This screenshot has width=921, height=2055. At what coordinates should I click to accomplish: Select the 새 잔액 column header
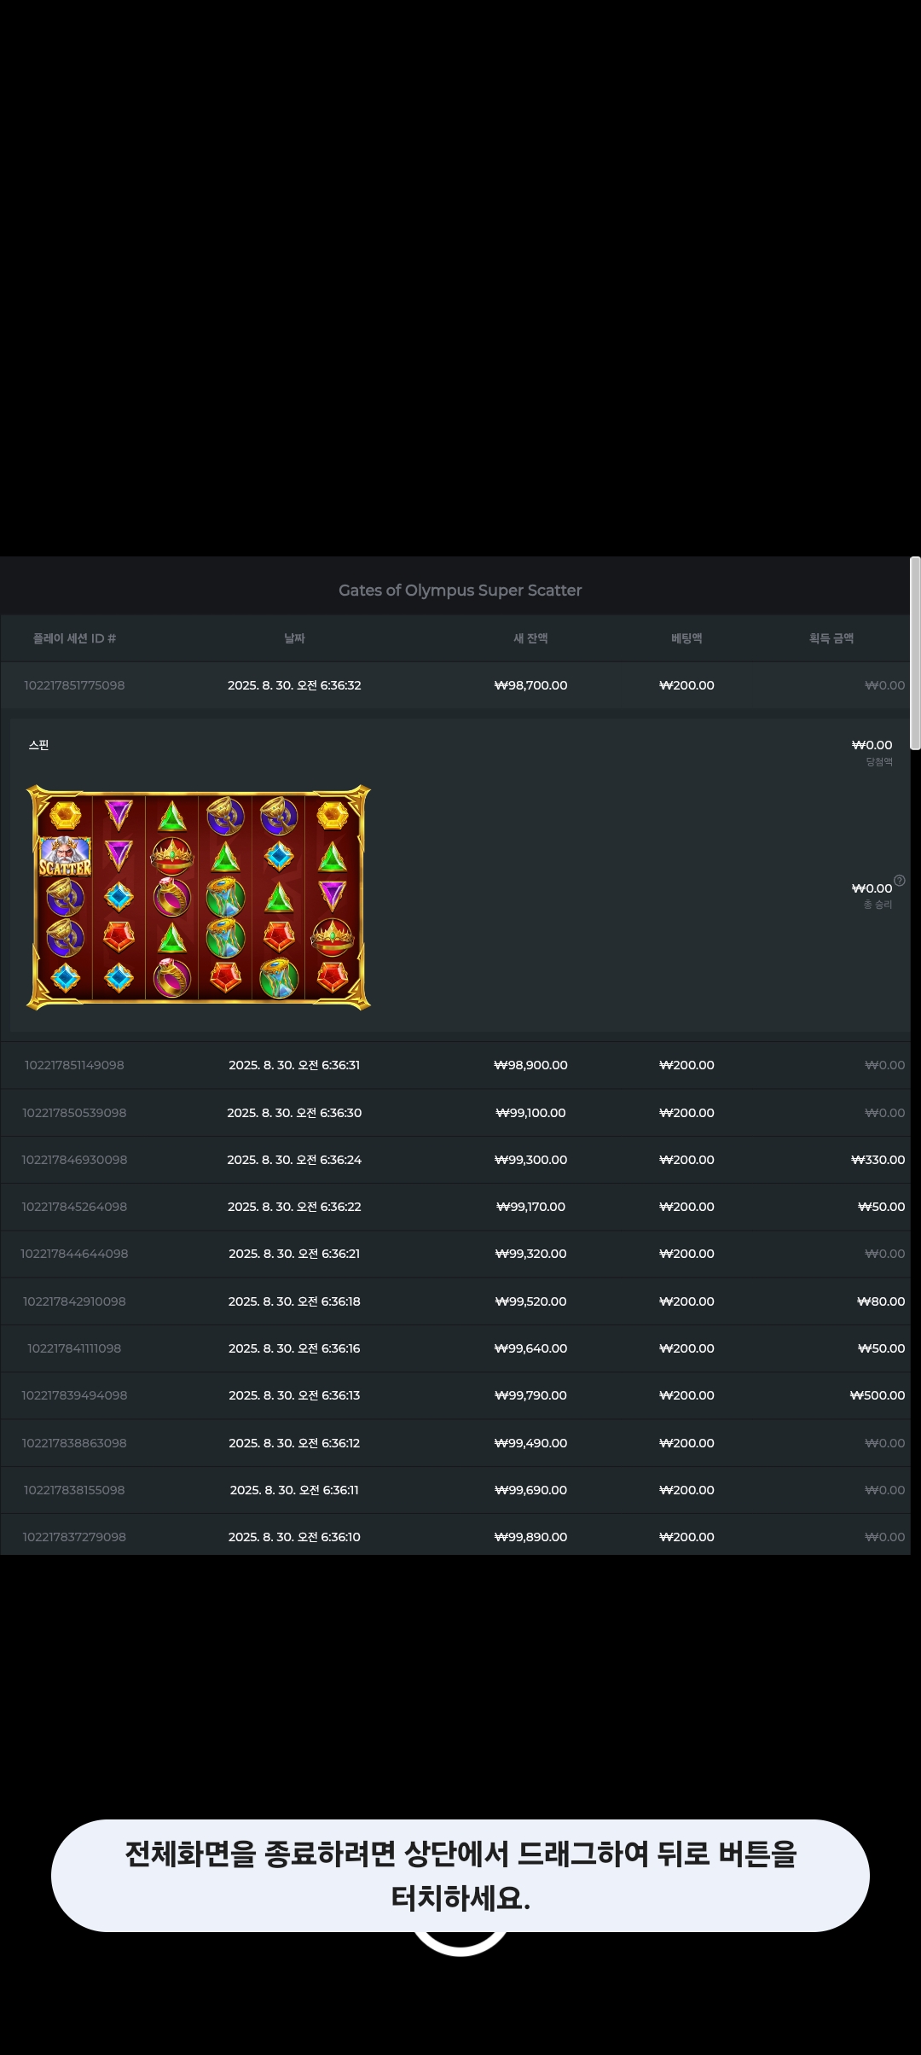pos(530,638)
